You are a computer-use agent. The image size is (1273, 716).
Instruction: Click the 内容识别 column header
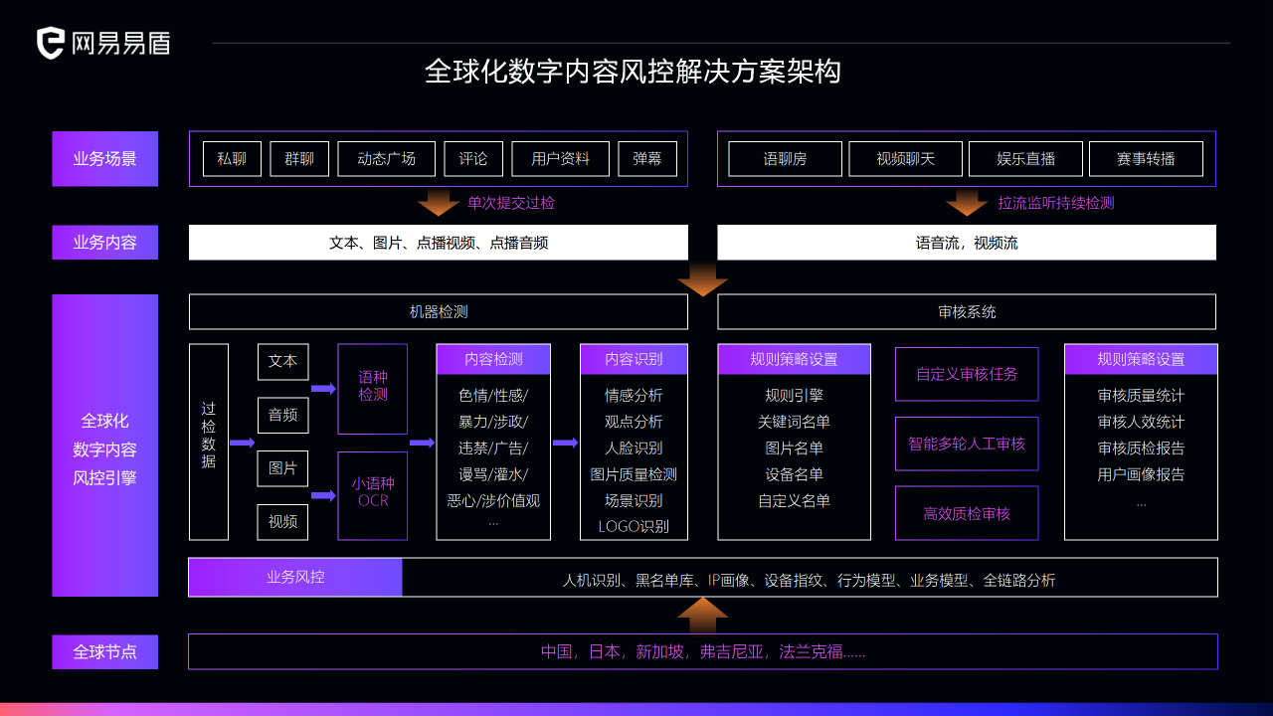tap(634, 359)
